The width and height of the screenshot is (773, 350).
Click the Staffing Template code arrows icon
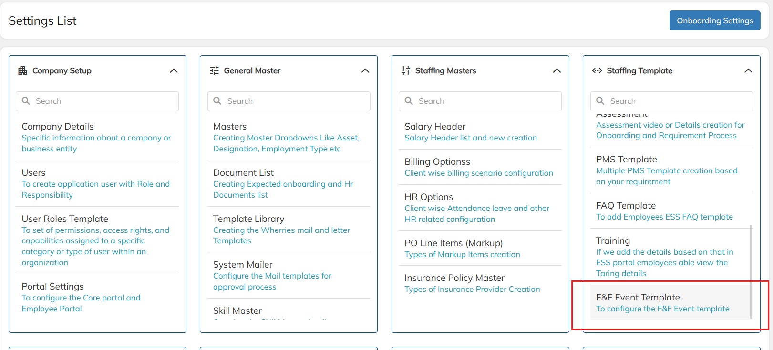[x=597, y=71]
